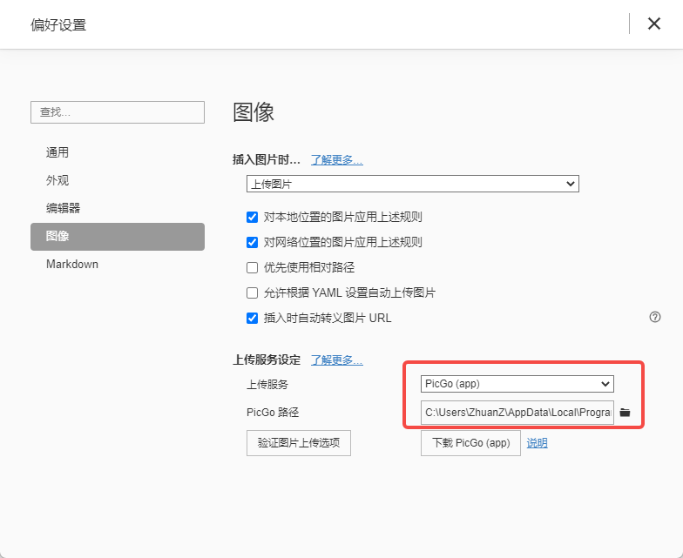The image size is (683, 558).
Task: Select the 图像 sidebar item
Action: 118,237
